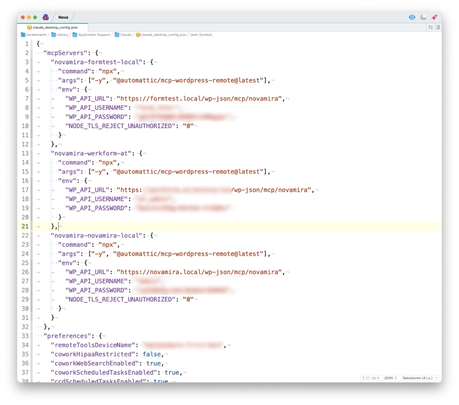Toggle the preview eye icon in the toolbar
Screen dimensions: 459x405
pos(412,17)
